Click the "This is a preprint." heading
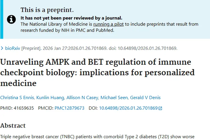Viewport: 210px width, 140px height. (x=47, y=10)
